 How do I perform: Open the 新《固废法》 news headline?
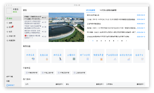32,36
